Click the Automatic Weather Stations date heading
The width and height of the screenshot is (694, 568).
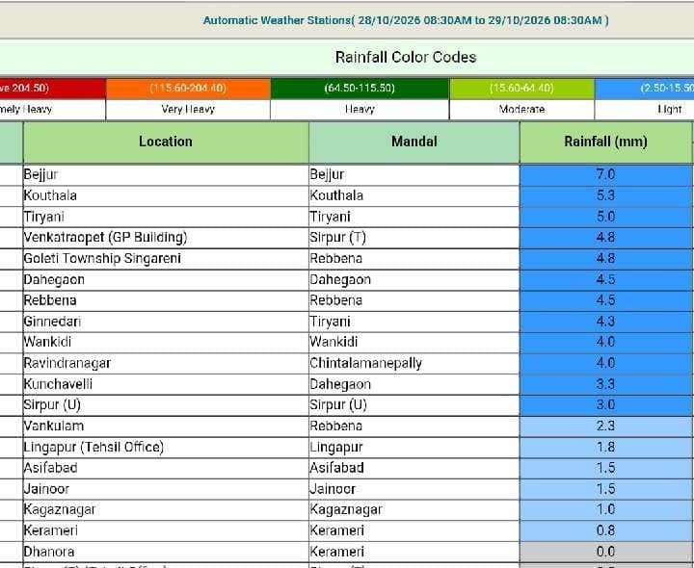[x=406, y=20]
